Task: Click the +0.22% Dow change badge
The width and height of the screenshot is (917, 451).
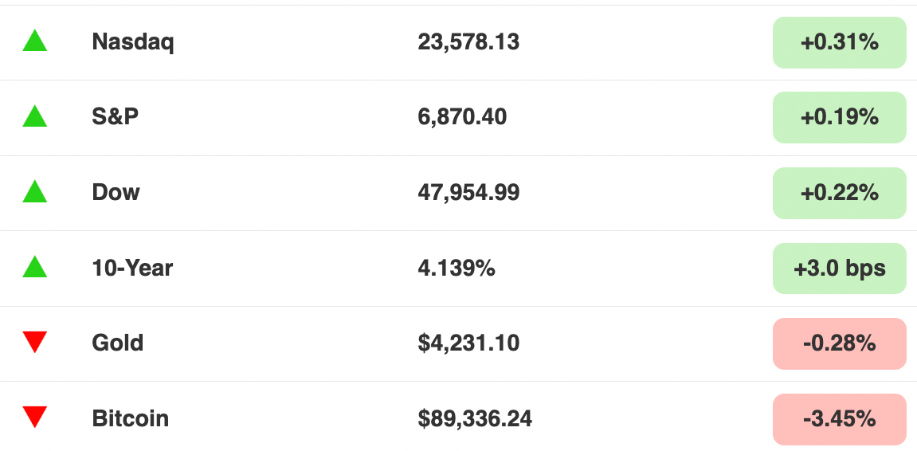Action: (x=839, y=193)
